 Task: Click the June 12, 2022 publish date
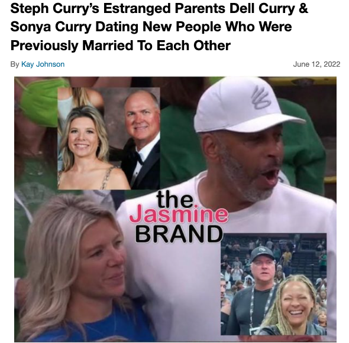pyautogui.click(x=316, y=64)
